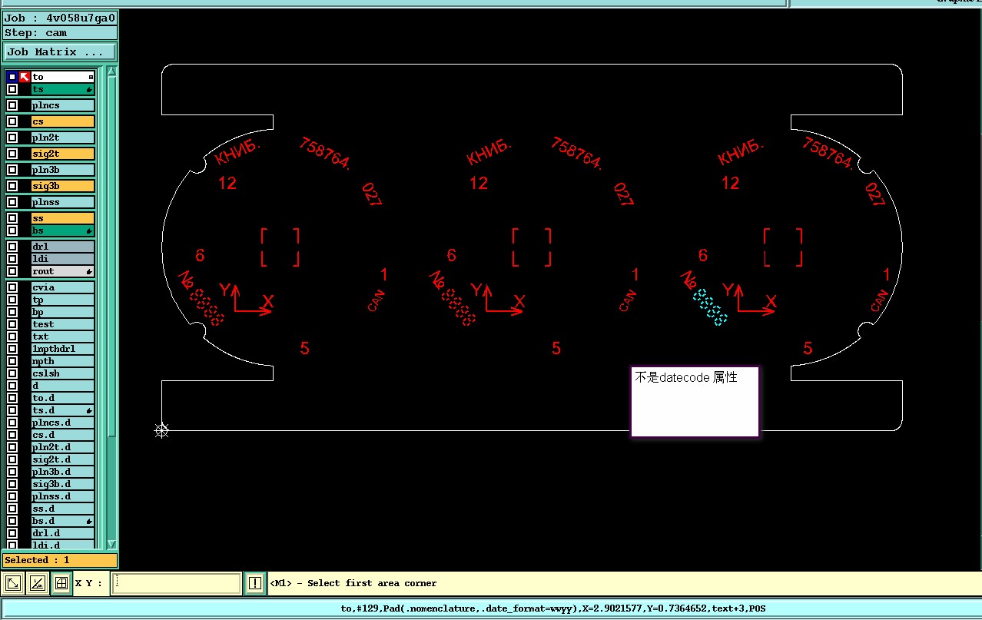982x620 pixels.
Task: Select the pln3b layer name
Action: click(x=63, y=170)
